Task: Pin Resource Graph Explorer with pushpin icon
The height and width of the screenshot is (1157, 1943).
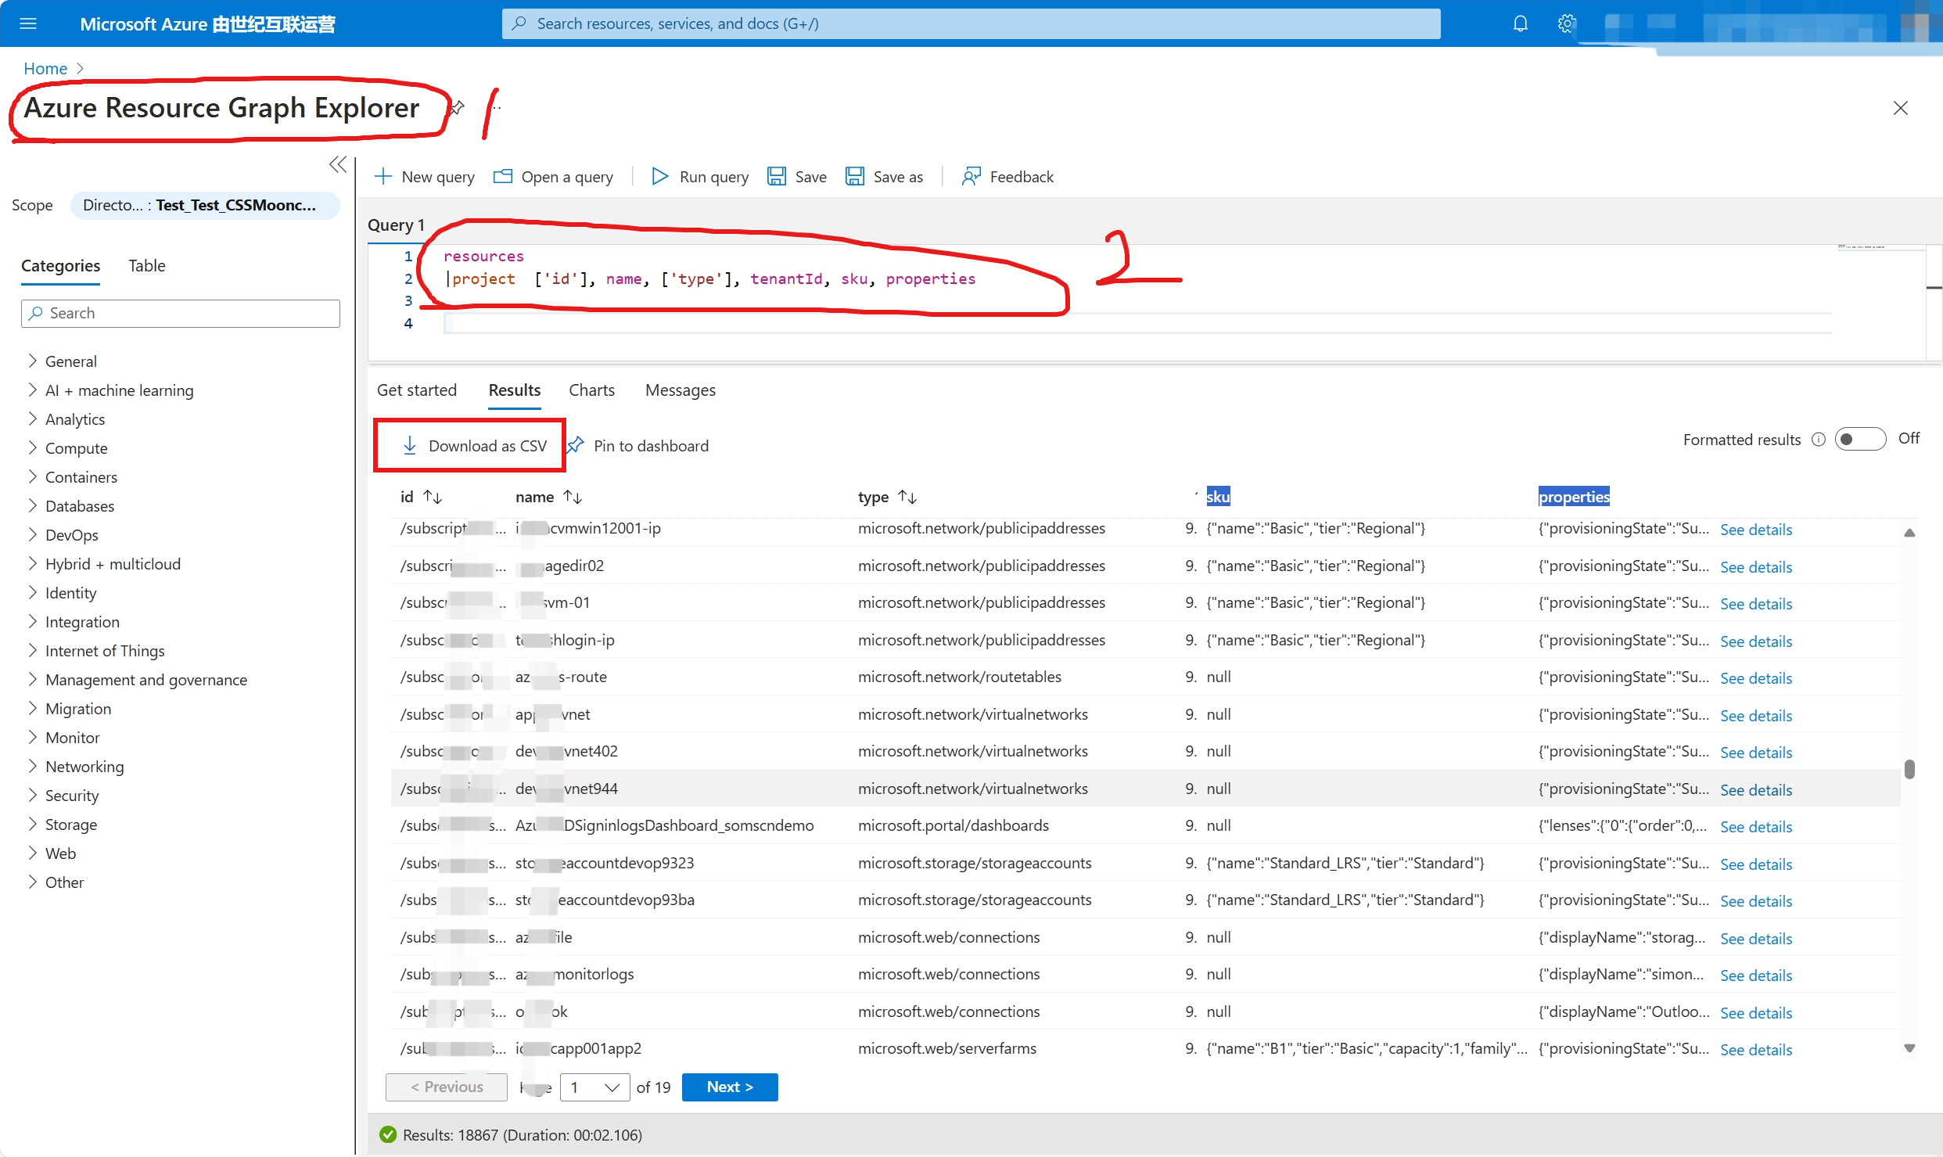Action: [458, 107]
